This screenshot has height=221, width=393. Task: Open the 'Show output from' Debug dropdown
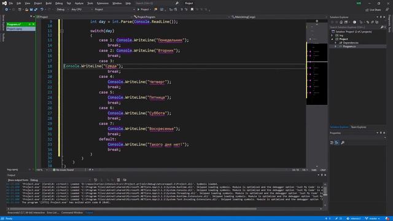click(60, 180)
